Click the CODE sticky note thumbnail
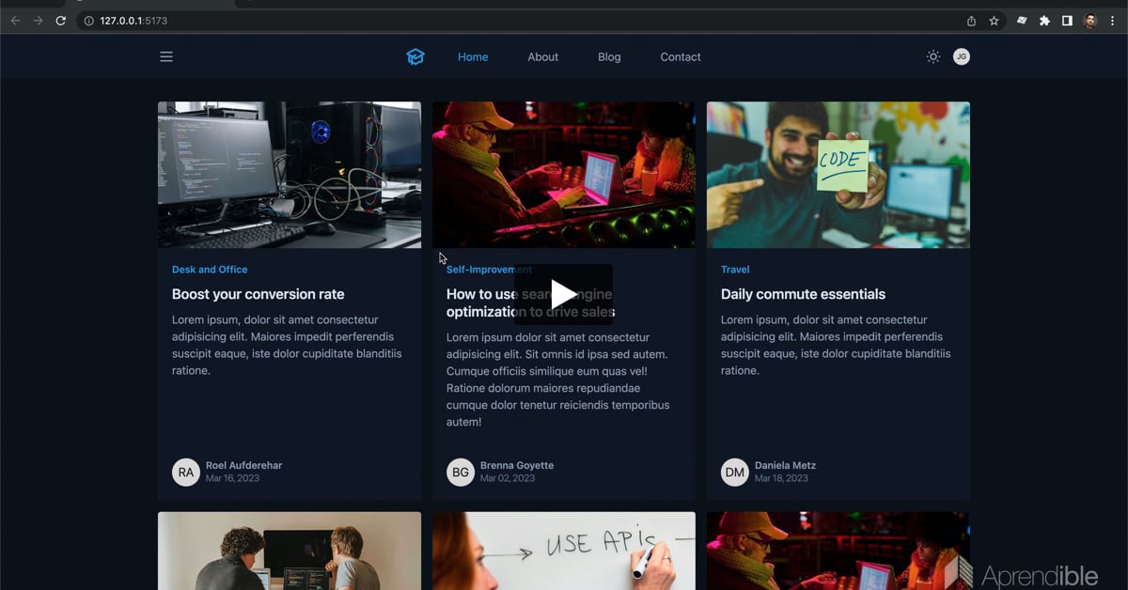Image resolution: width=1128 pixels, height=590 pixels. (x=838, y=175)
